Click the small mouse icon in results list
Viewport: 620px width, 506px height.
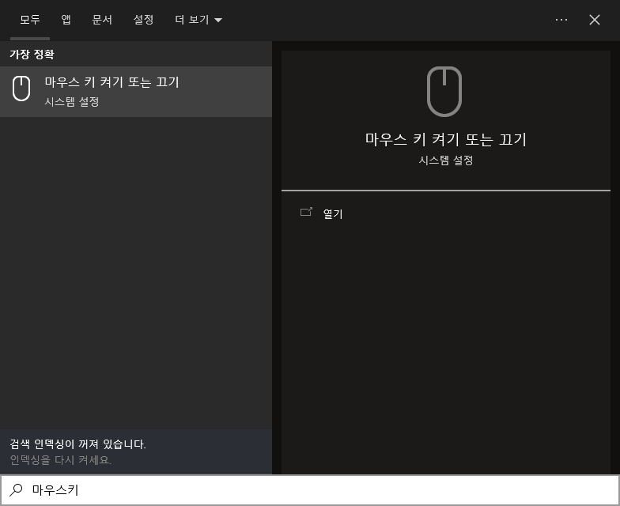click(21, 89)
